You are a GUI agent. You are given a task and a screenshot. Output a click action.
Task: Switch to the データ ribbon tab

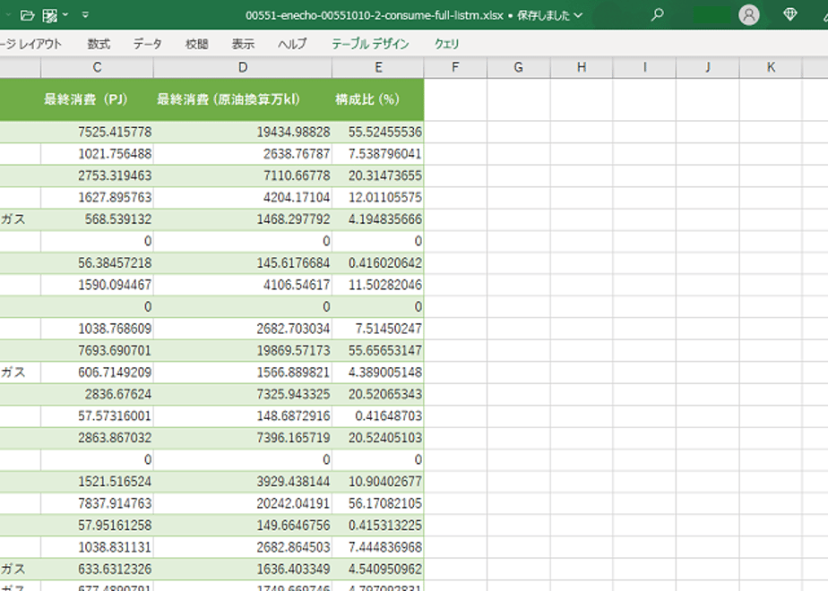(x=147, y=44)
